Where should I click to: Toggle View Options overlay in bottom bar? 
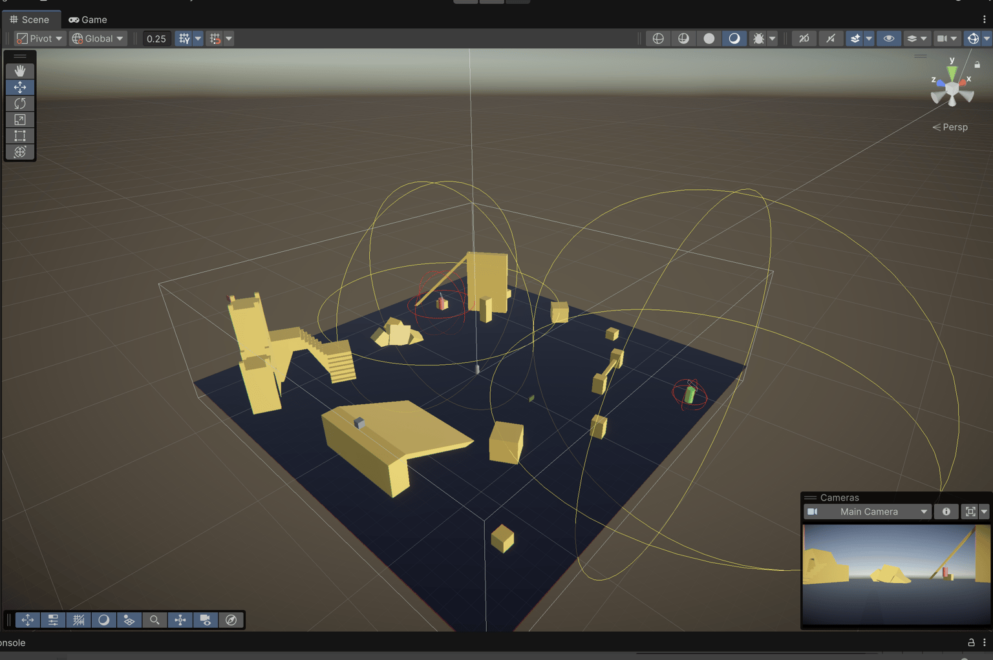[129, 620]
